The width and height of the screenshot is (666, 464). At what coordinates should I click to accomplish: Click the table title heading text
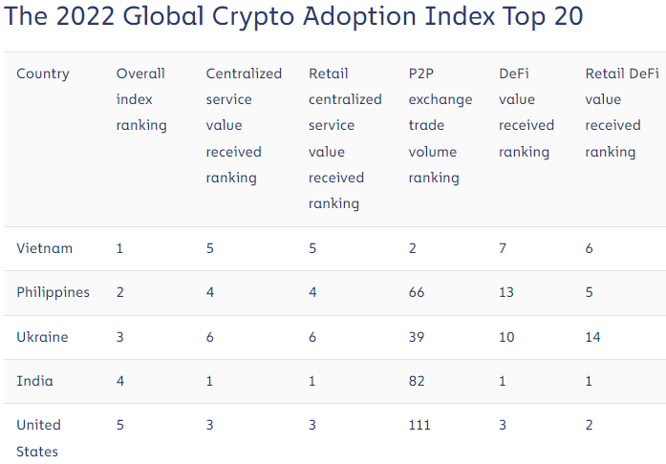pyautogui.click(x=293, y=18)
